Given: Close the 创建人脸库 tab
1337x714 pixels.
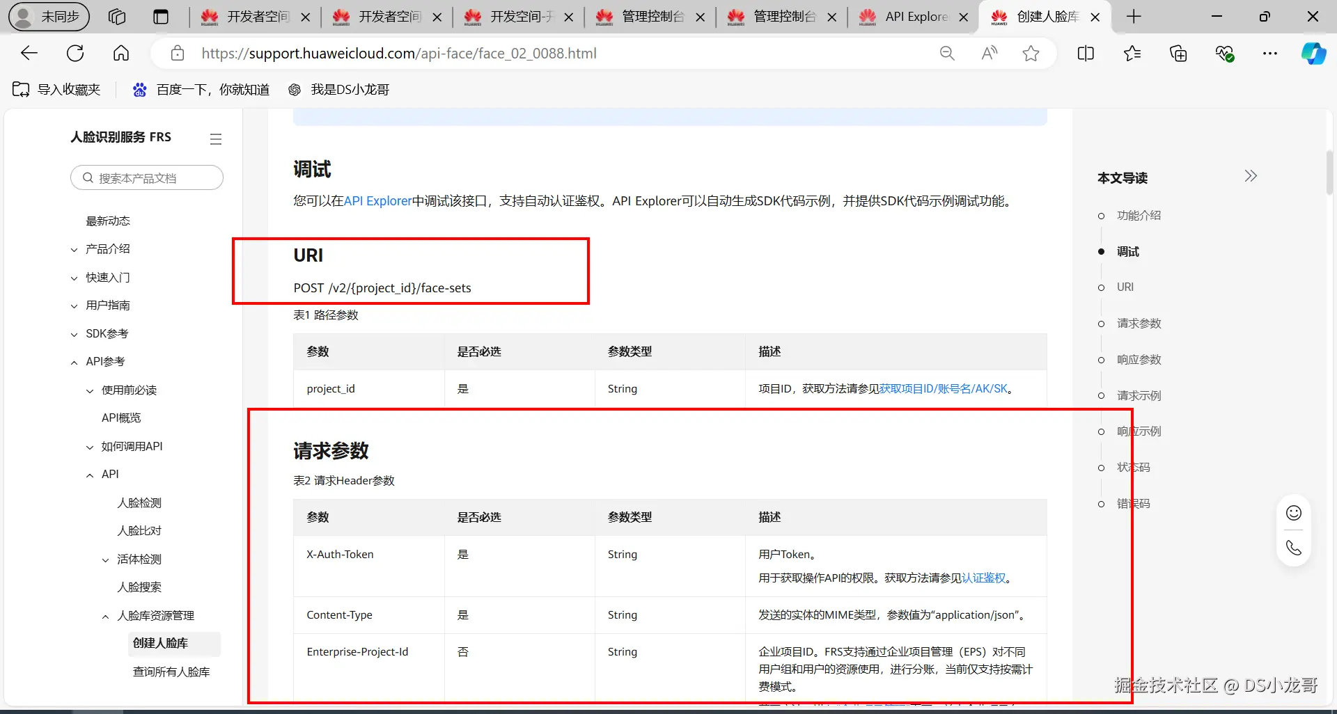Looking at the screenshot, I should pos(1095,17).
